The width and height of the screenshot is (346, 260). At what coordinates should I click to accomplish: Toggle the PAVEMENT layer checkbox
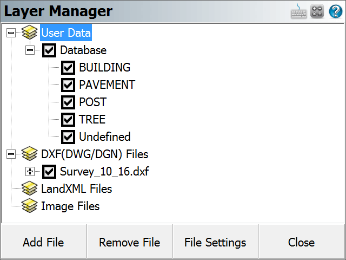tap(68, 84)
